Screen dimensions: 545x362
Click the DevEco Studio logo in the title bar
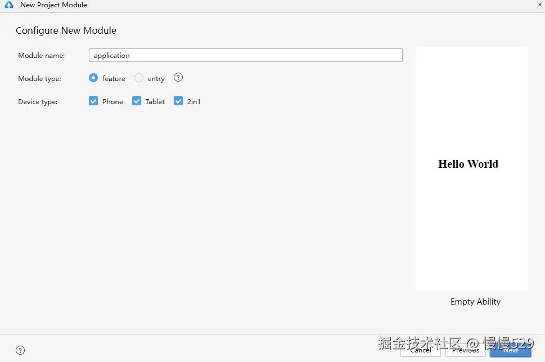pyautogui.click(x=8, y=5)
